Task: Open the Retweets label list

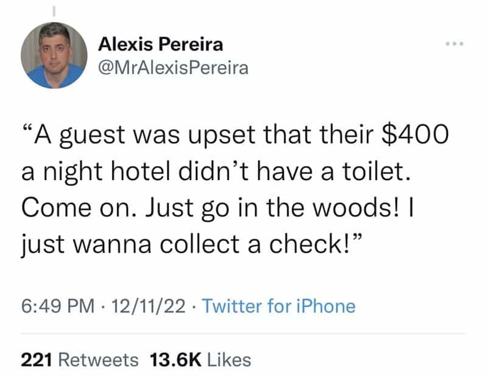Action: (97, 360)
